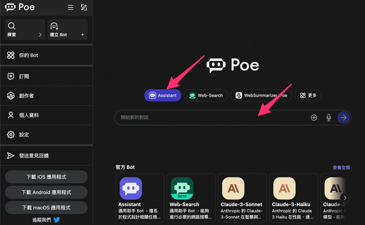Click the four-circles icon beside 你的 Bot
Screen dimensions: 365x225
point(11,55)
